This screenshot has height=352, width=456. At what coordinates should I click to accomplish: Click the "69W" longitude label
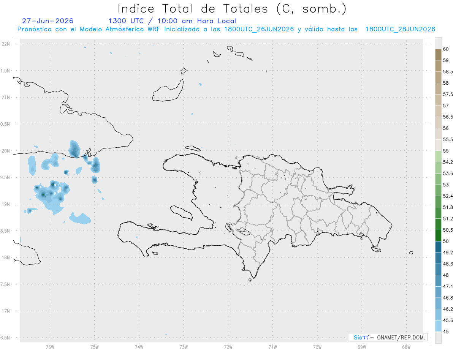coord(362,347)
